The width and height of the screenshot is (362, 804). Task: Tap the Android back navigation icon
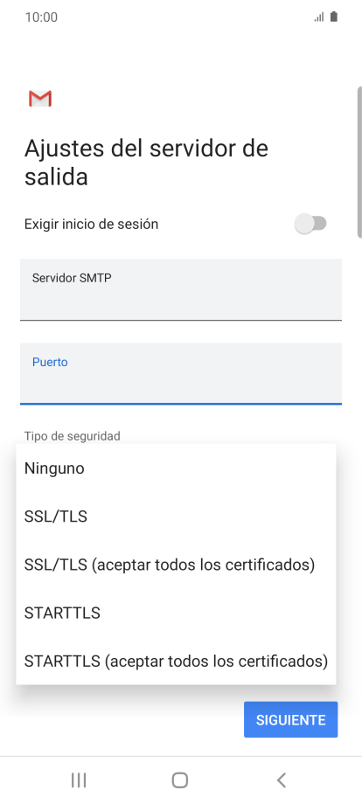(281, 780)
